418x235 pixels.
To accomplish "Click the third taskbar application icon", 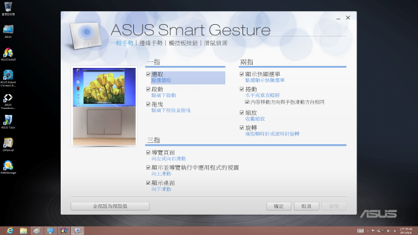I will pyautogui.click(x=37, y=230).
